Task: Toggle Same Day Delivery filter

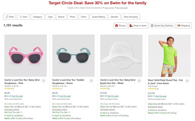Action: click(x=162, y=26)
